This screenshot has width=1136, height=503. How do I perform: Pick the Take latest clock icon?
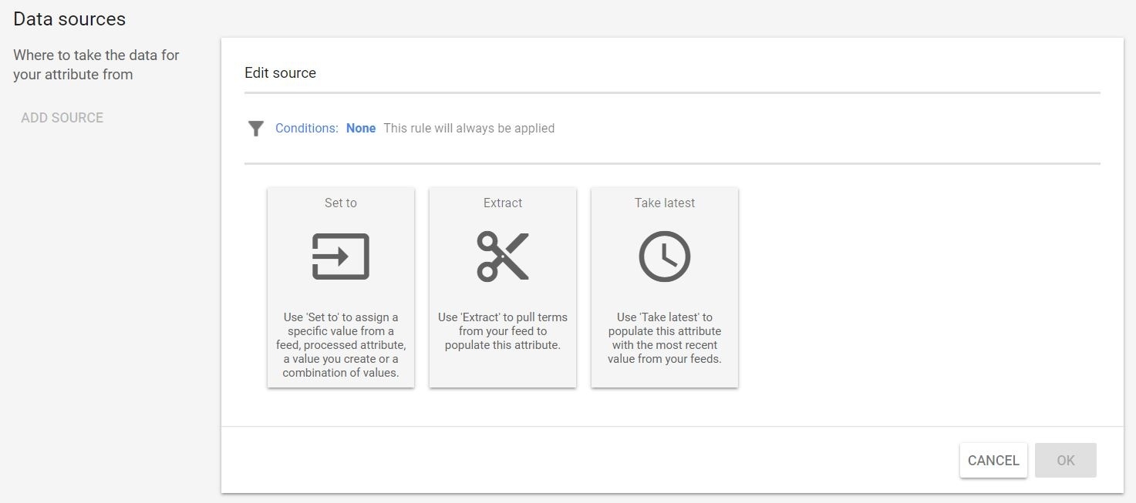coord(664,257)
